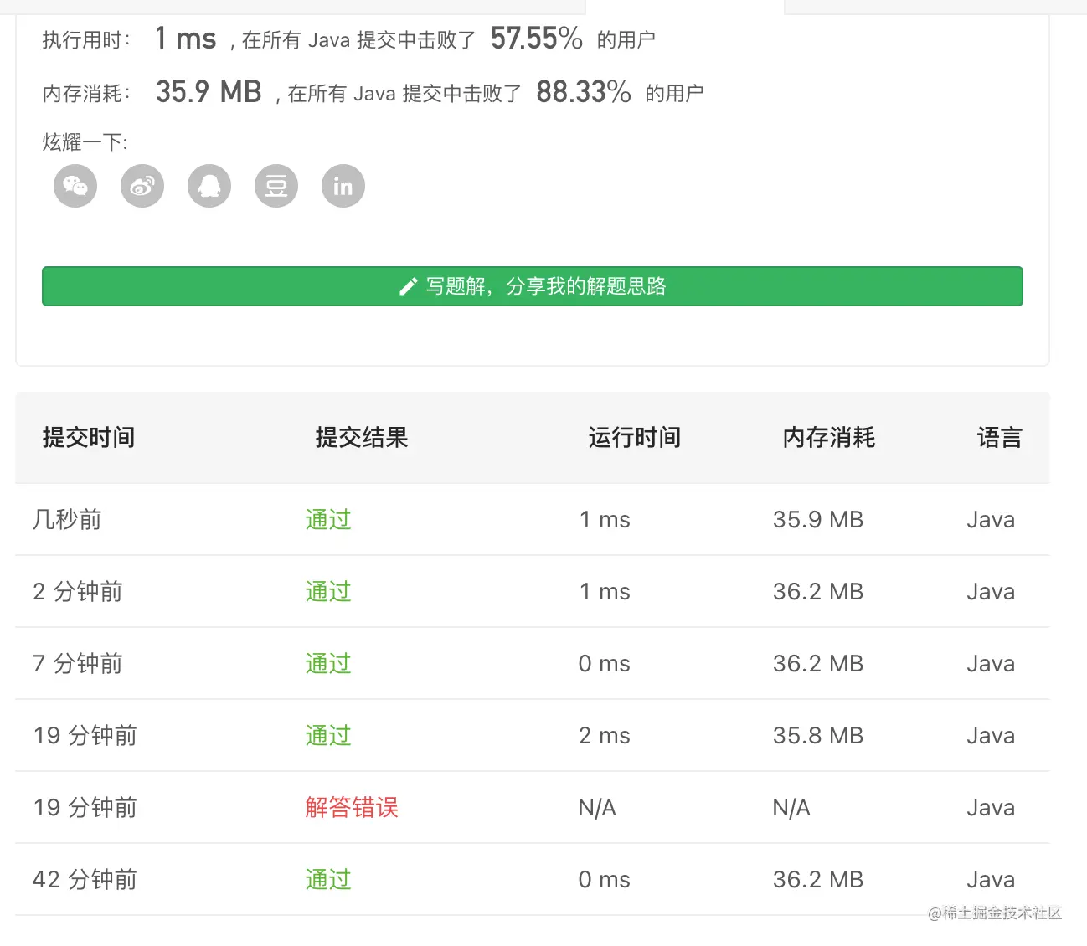The width and height of the screenshot is (1087, 946).
Task: Open the 通过 result from 2 分钟前
Action: coord(327,592)
